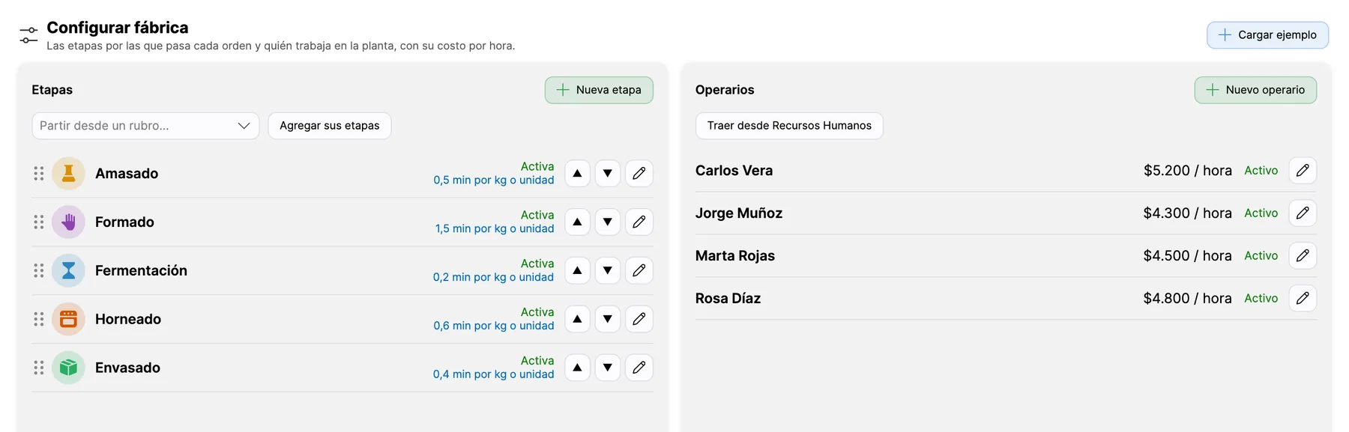Click 0,6 min por kg o unidad
The height and width of the screenshot is (432, 1349).
pos(494,326)
